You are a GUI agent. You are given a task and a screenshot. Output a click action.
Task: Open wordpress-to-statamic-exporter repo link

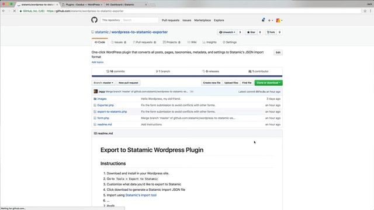coord(140,32)
